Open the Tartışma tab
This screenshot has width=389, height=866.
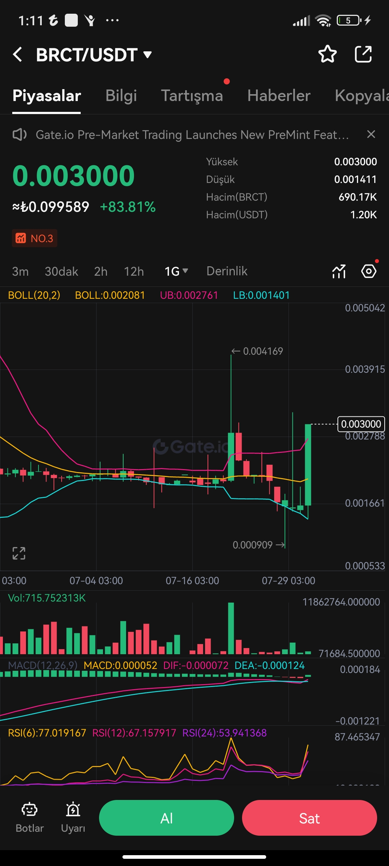[x=192, y=96]
